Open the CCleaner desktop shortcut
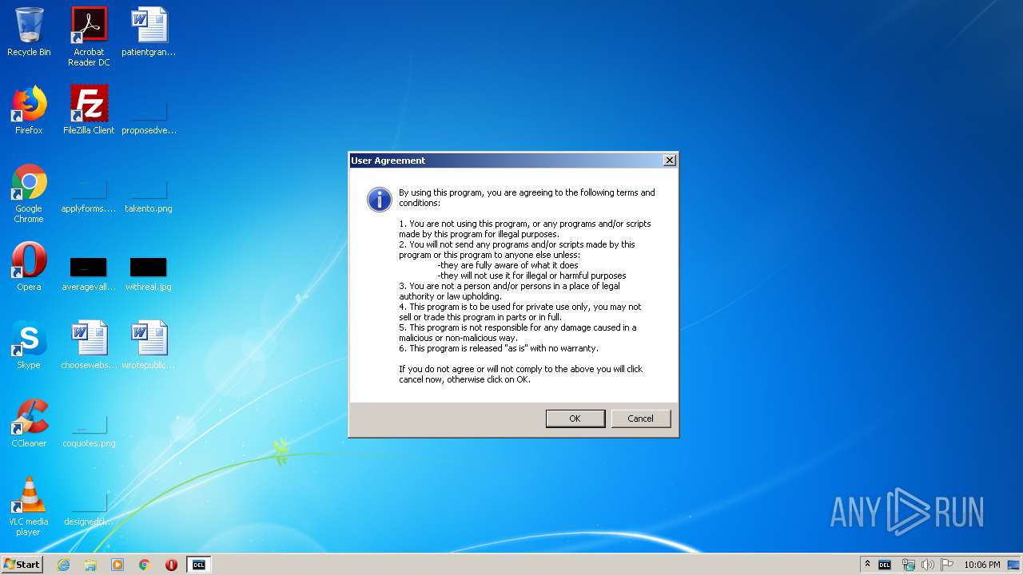1023x575 pixels. [x=29, y=423]
